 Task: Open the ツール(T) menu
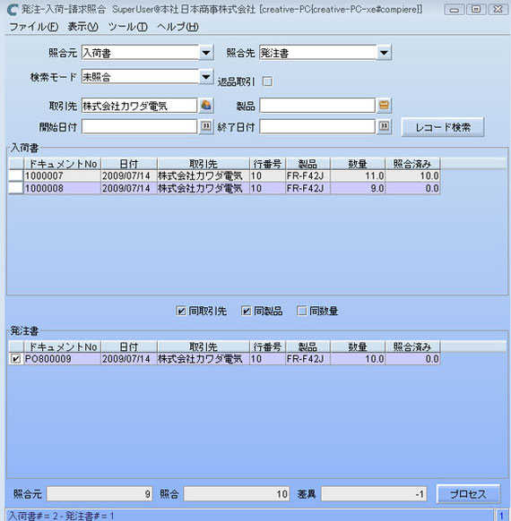127,27
